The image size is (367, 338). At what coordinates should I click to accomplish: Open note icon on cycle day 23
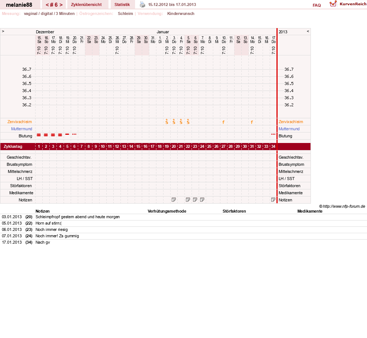[x=195, y=200]
